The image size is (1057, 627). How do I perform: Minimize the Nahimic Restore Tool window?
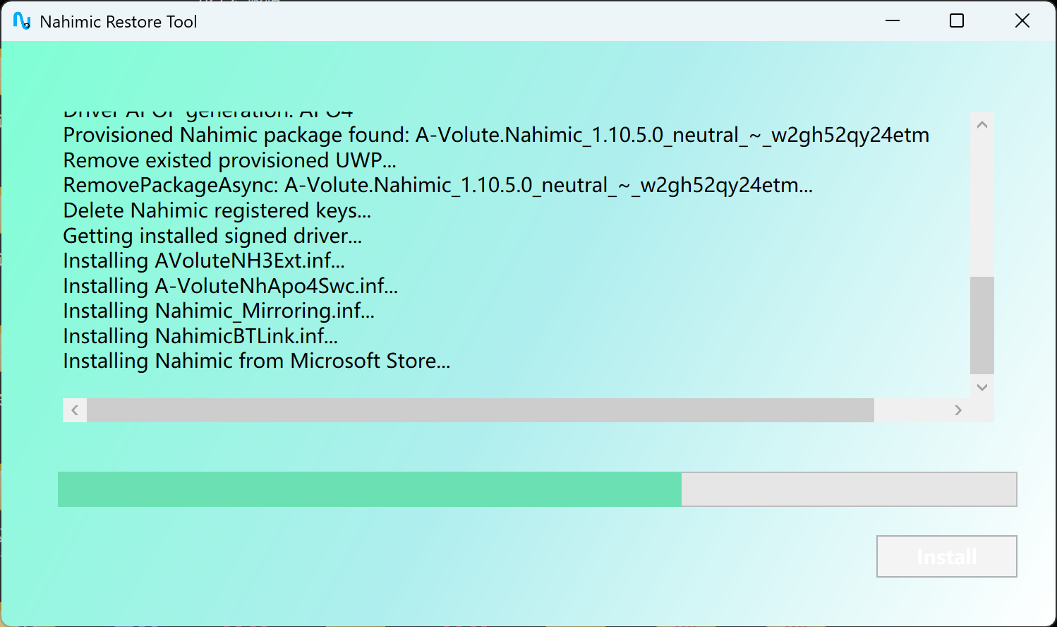pos(893,21)
